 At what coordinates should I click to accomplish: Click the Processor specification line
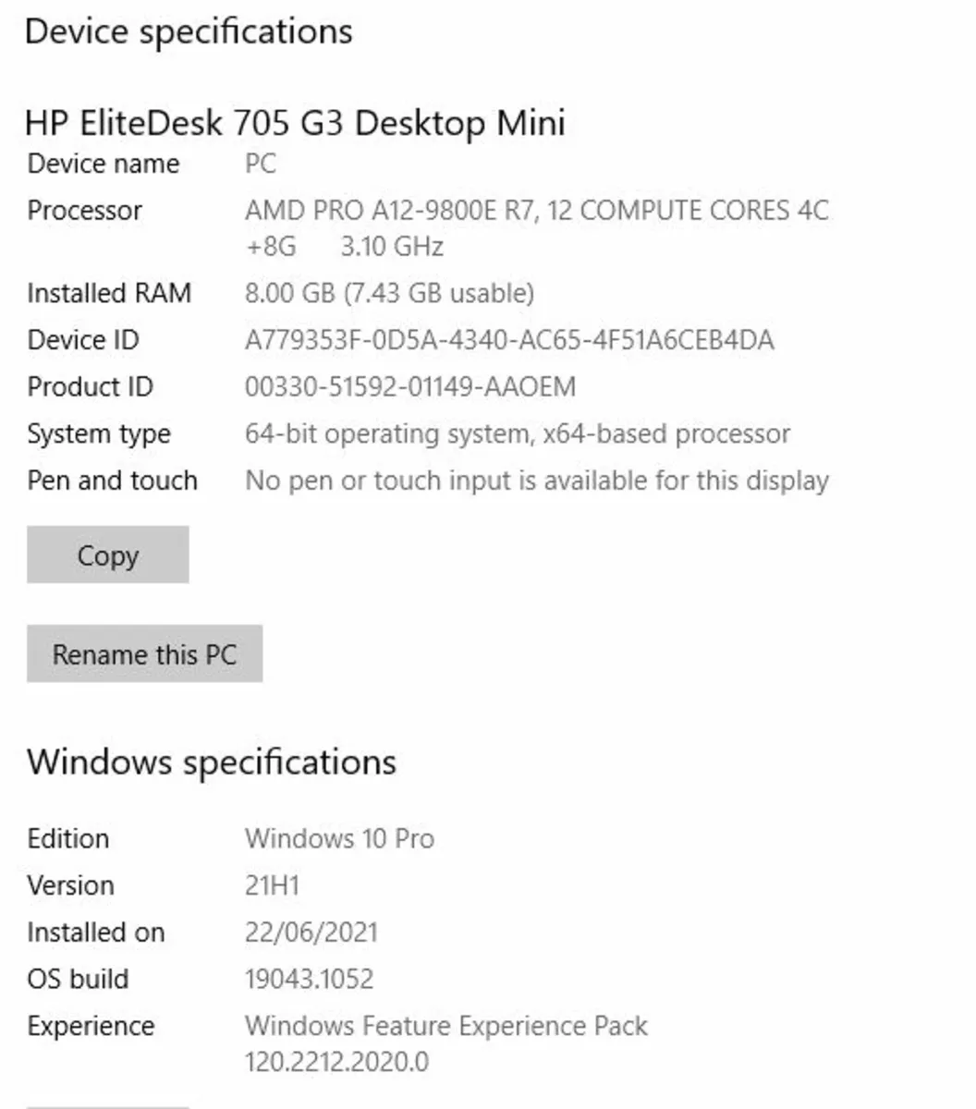[536, 211]
